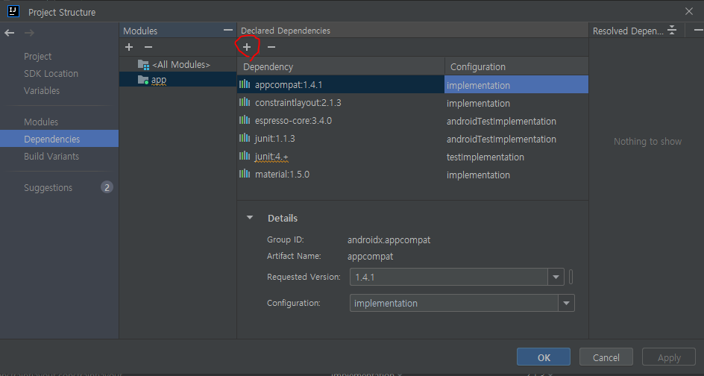Image resolution: width=704 pixels, height=376 pixels.
Task: Open the Modules section in sidebar
Action: [41, 122]
